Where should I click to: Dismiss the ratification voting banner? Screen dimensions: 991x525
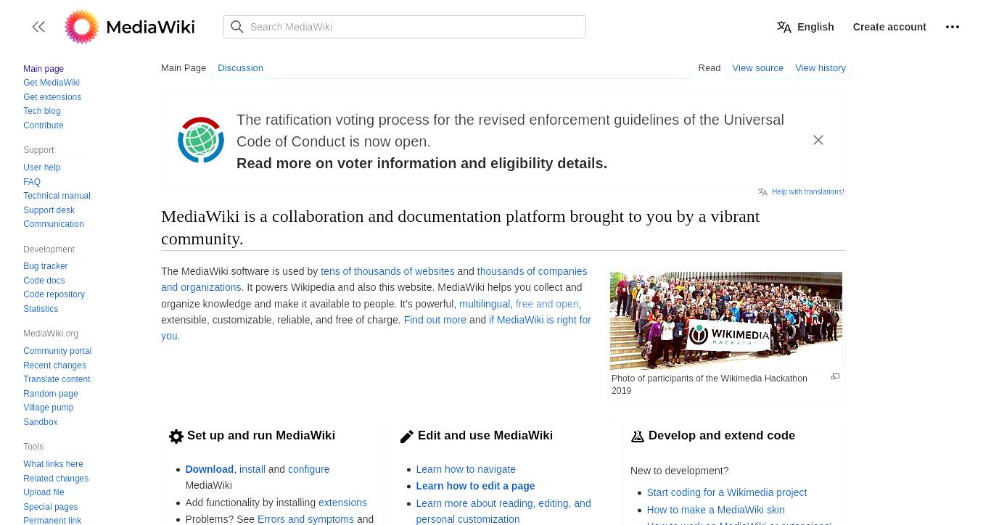tap(818, 140)
